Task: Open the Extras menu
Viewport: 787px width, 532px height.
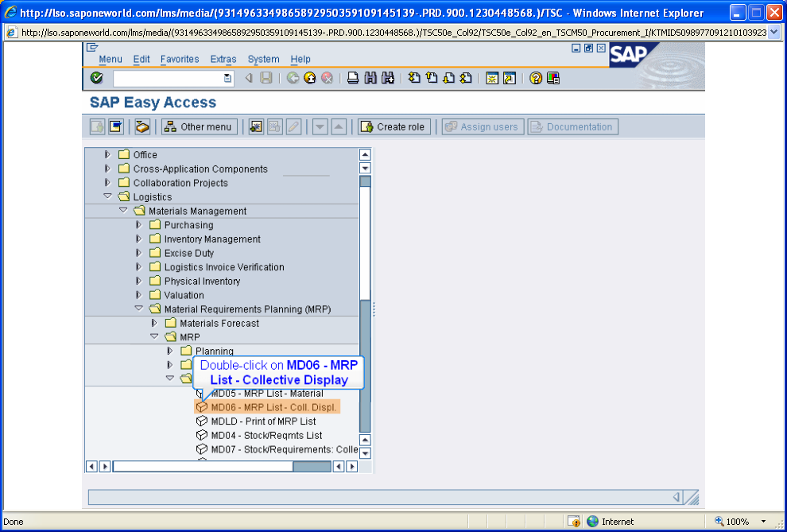Action: tap(223, 59)
